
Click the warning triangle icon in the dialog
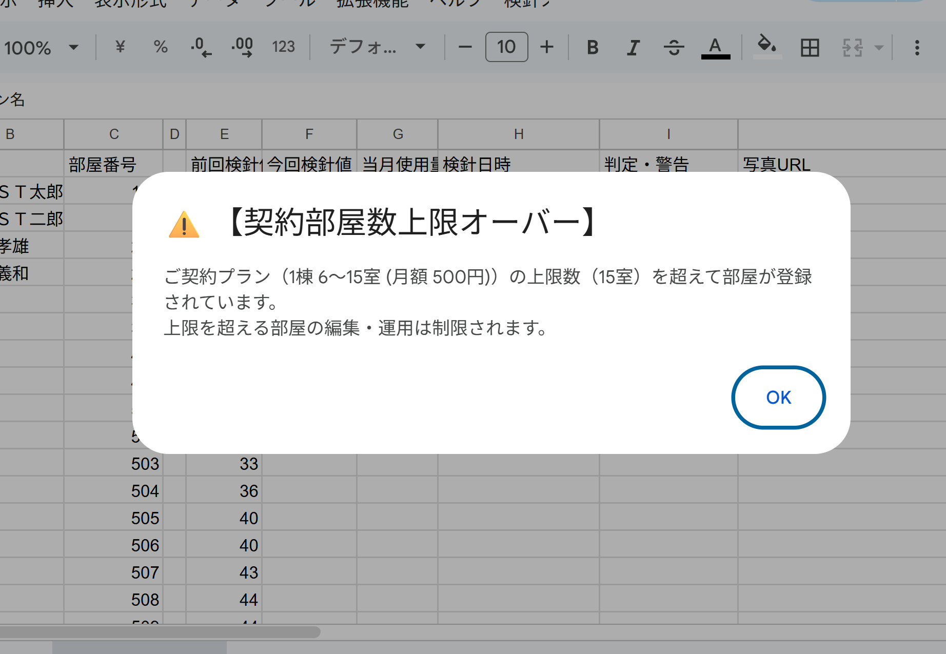[x=184, y=225]
